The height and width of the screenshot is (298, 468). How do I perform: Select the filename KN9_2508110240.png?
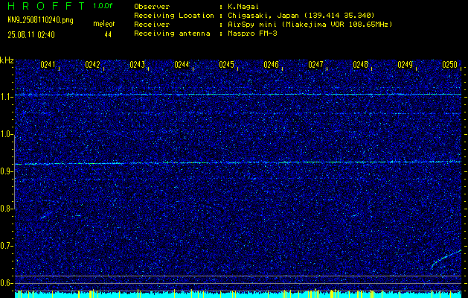coord(40,21)
